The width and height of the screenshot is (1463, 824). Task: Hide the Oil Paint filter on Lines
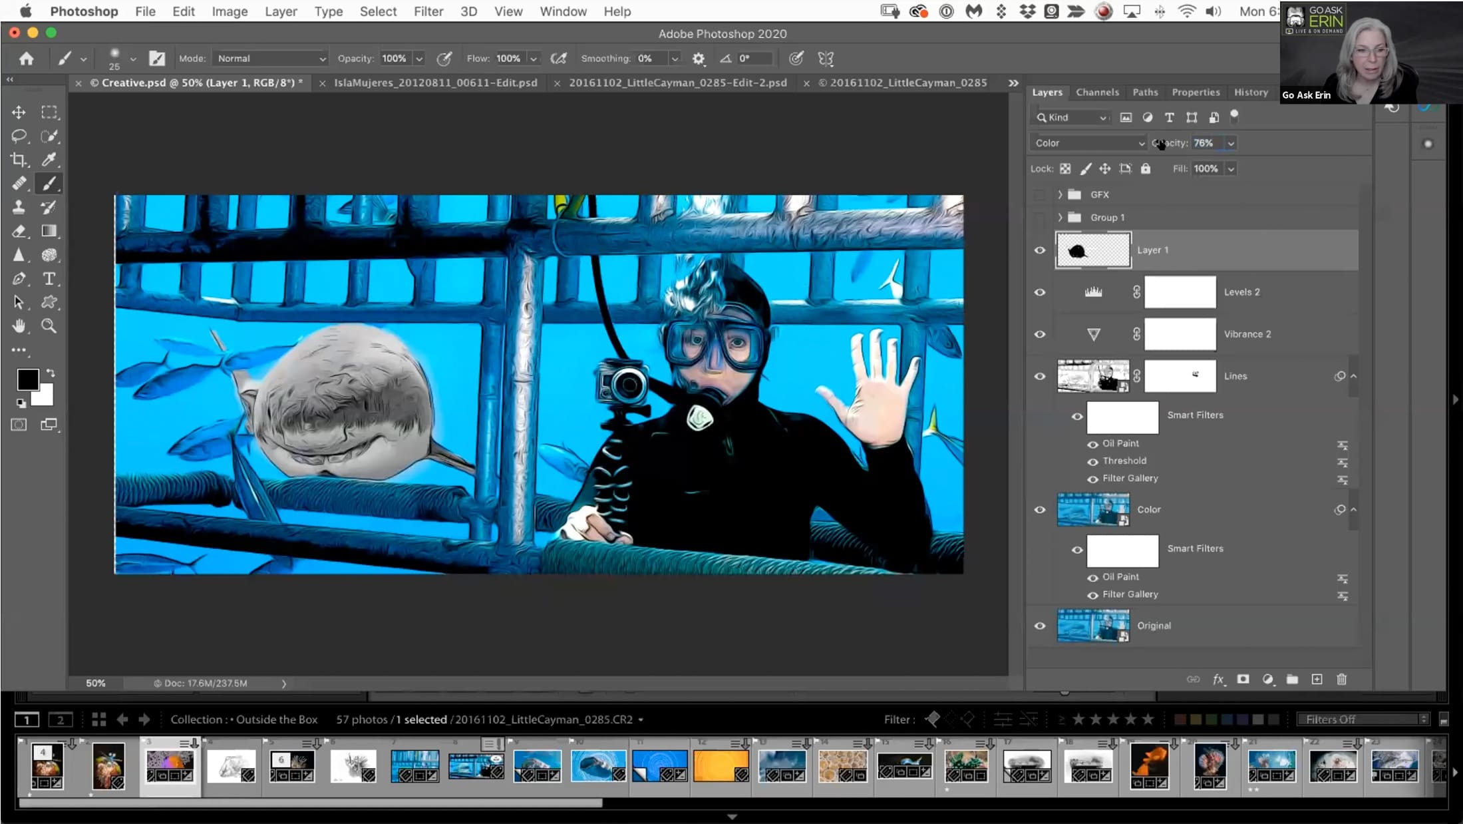pos(1092,444)
